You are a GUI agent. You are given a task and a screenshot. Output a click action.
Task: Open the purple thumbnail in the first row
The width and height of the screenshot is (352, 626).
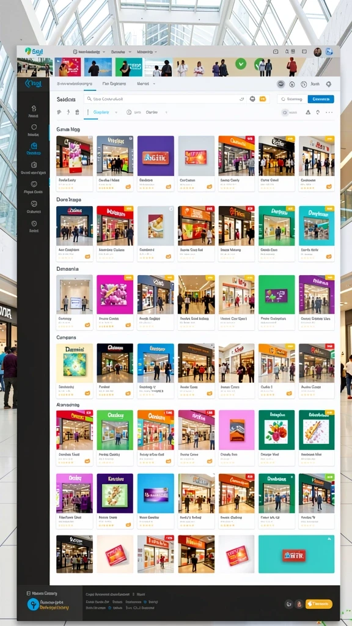156,156
